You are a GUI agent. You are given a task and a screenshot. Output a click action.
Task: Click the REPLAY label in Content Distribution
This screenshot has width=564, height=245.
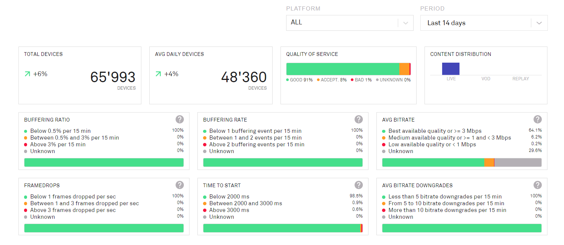pyautogui.click(x=520, y=79)
